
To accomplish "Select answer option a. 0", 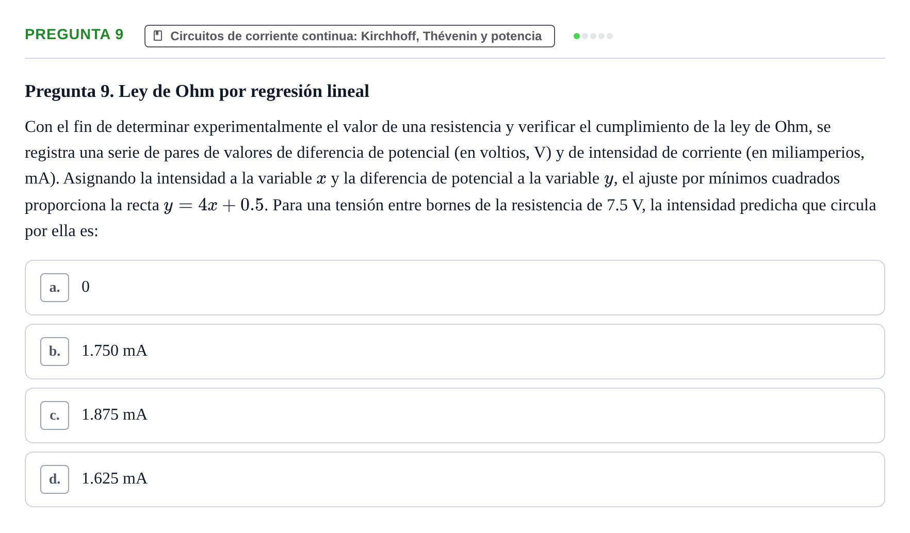I will 455,288.
